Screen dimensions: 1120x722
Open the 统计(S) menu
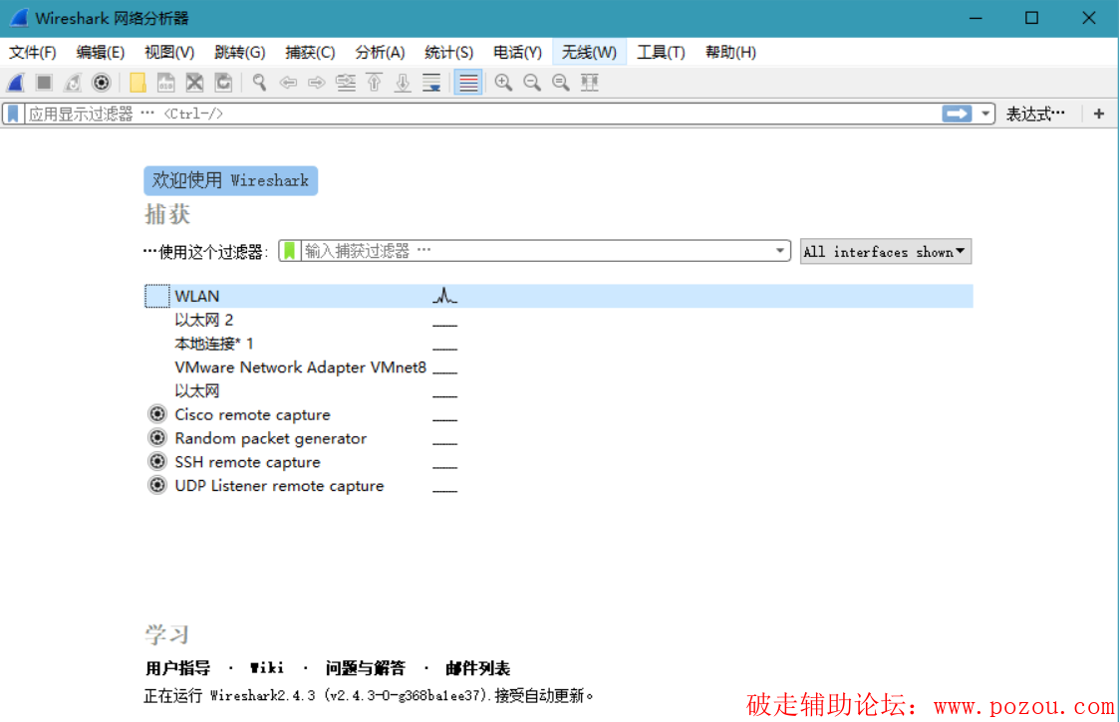click(x=448, y=52)
